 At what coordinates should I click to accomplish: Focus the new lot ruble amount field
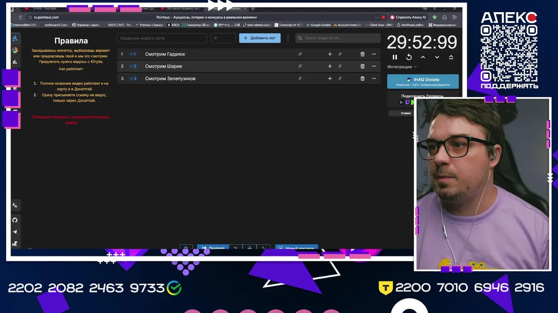[x=223, y=38]
